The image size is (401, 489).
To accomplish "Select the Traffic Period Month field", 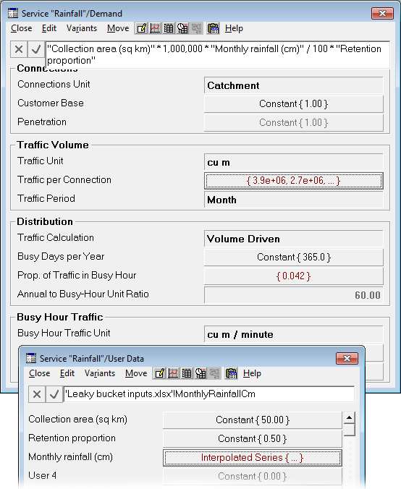I will click(293, 200).
